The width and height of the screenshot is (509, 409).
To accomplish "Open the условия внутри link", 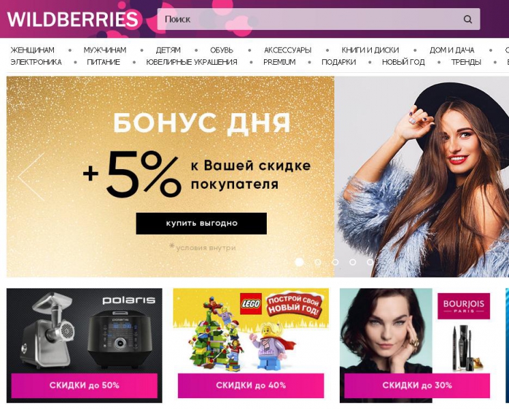I will [x=206, y=248].
